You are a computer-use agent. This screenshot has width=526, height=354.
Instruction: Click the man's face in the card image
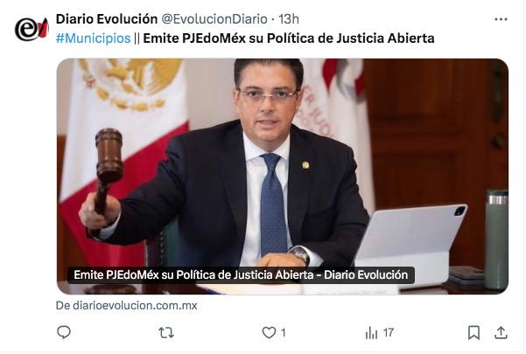[268, 101]
